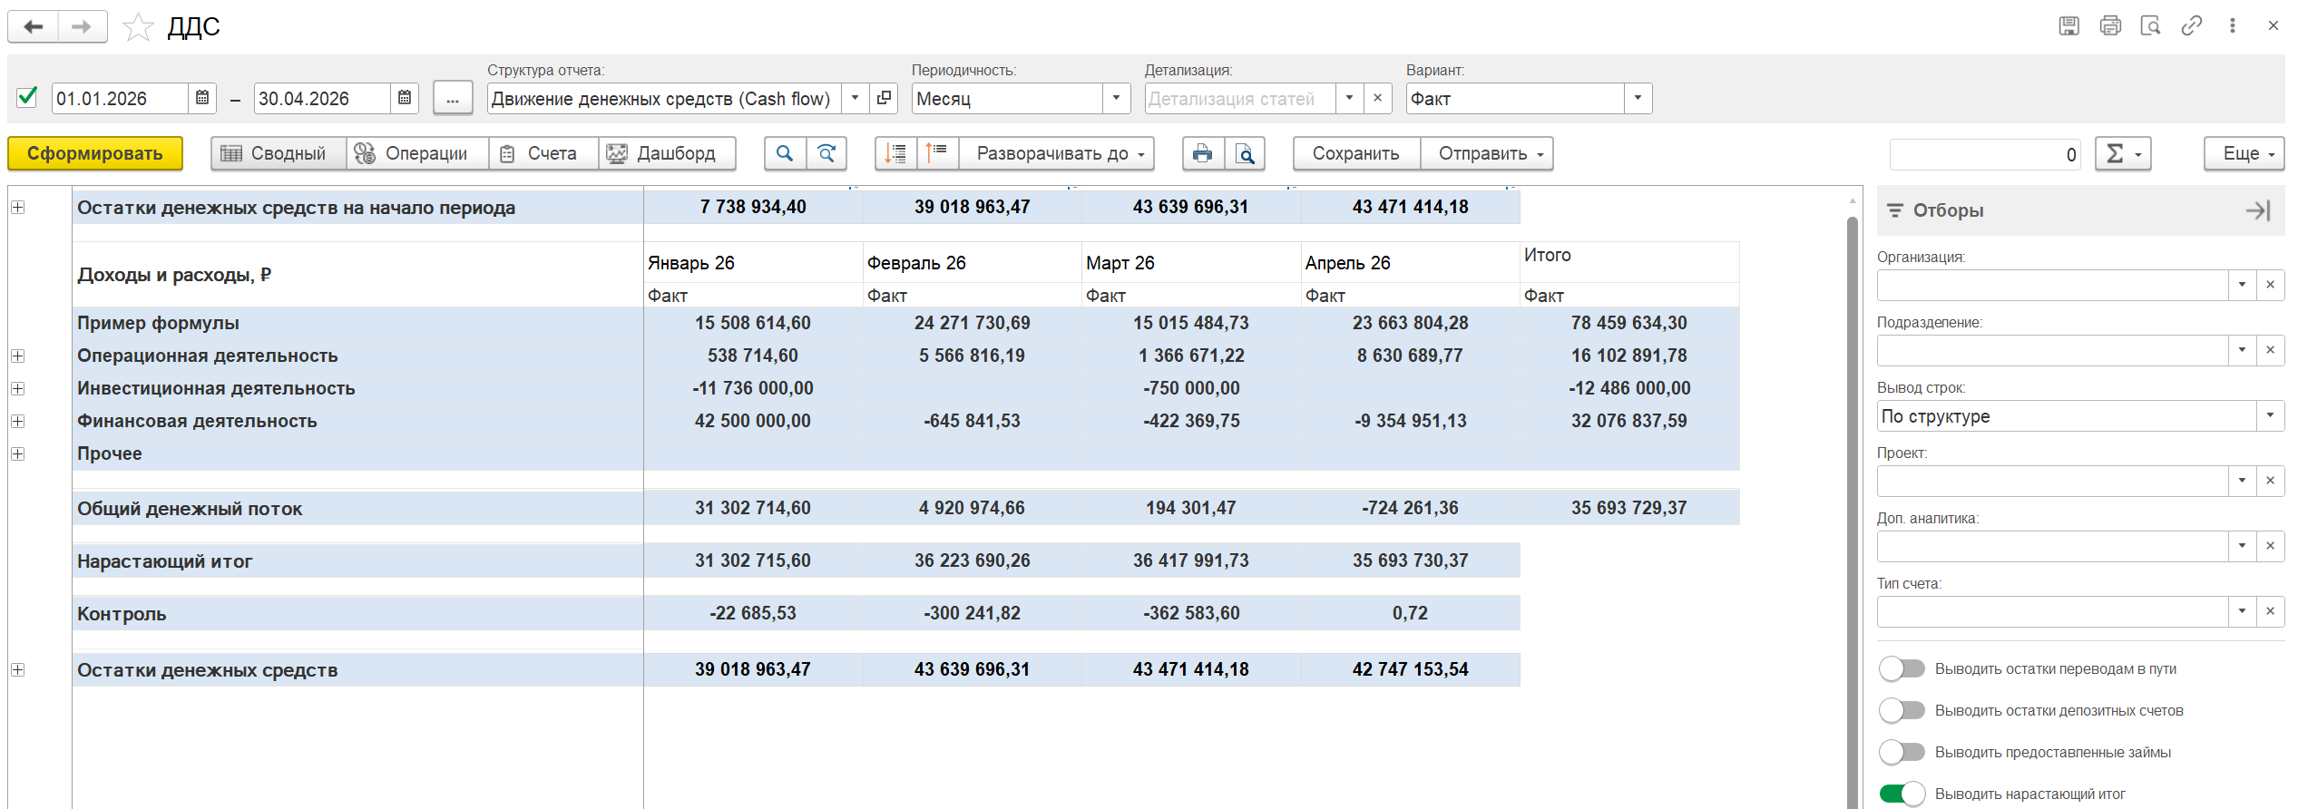Open the Разворачивать до dropdown
2298x809 pixels.
click(x=1057, y=153)
